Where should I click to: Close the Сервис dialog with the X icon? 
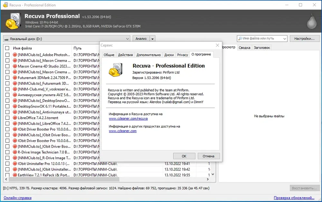[x=218, y=45]
